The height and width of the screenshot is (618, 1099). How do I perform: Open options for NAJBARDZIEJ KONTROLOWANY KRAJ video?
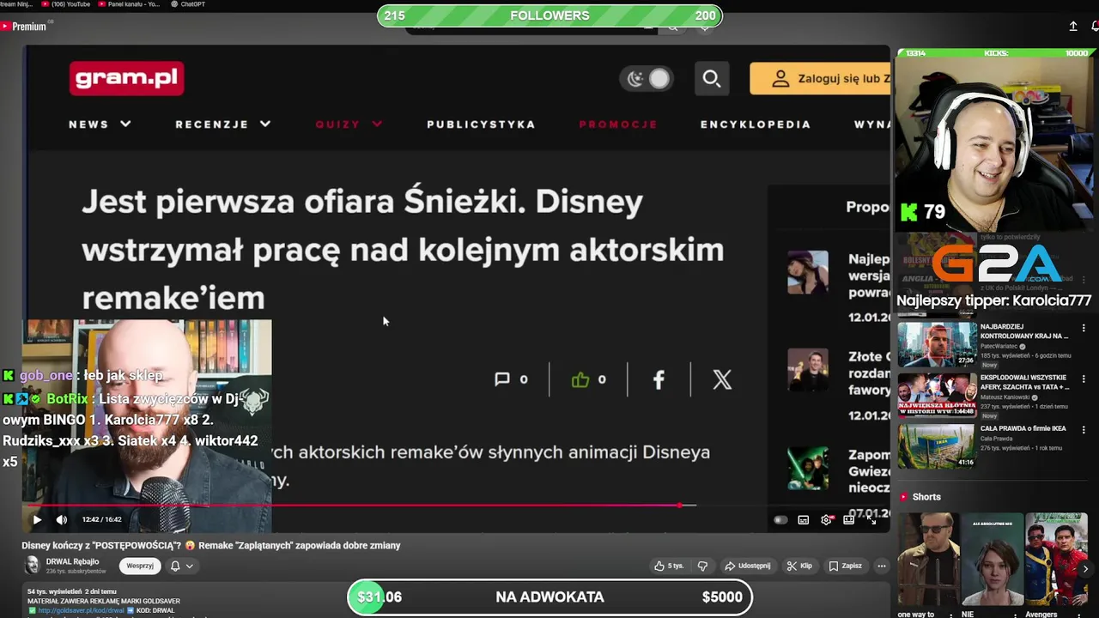tap(1084, 328)
